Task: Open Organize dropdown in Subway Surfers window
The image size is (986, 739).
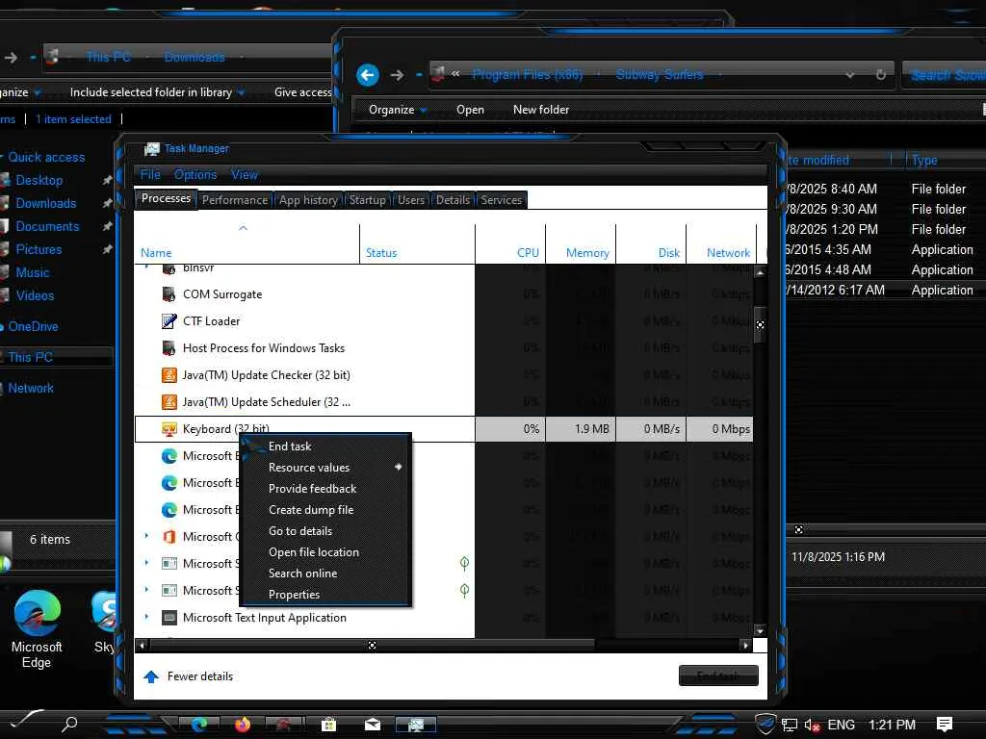Action: point(398,110)
